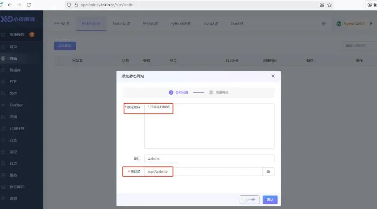Switch to the Python站点 tab
The image size is (377, 209).
coord(181,23)
